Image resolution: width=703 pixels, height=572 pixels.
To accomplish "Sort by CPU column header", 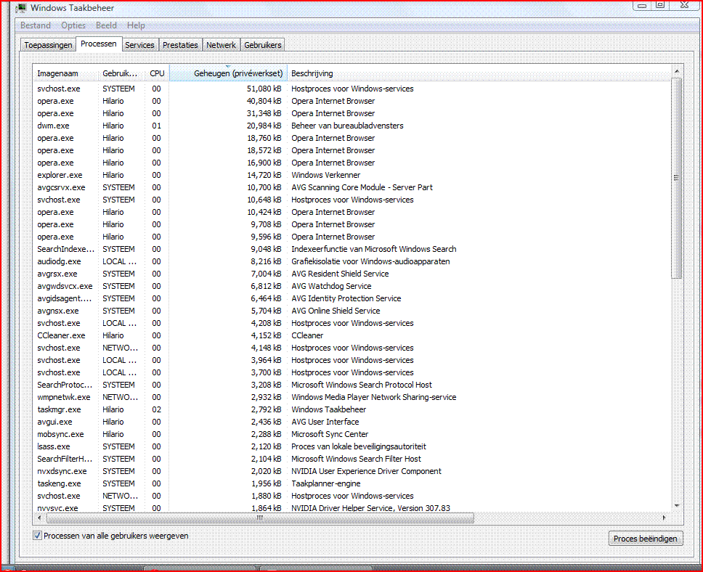I will pyautogui.click(x=158, y=73).
